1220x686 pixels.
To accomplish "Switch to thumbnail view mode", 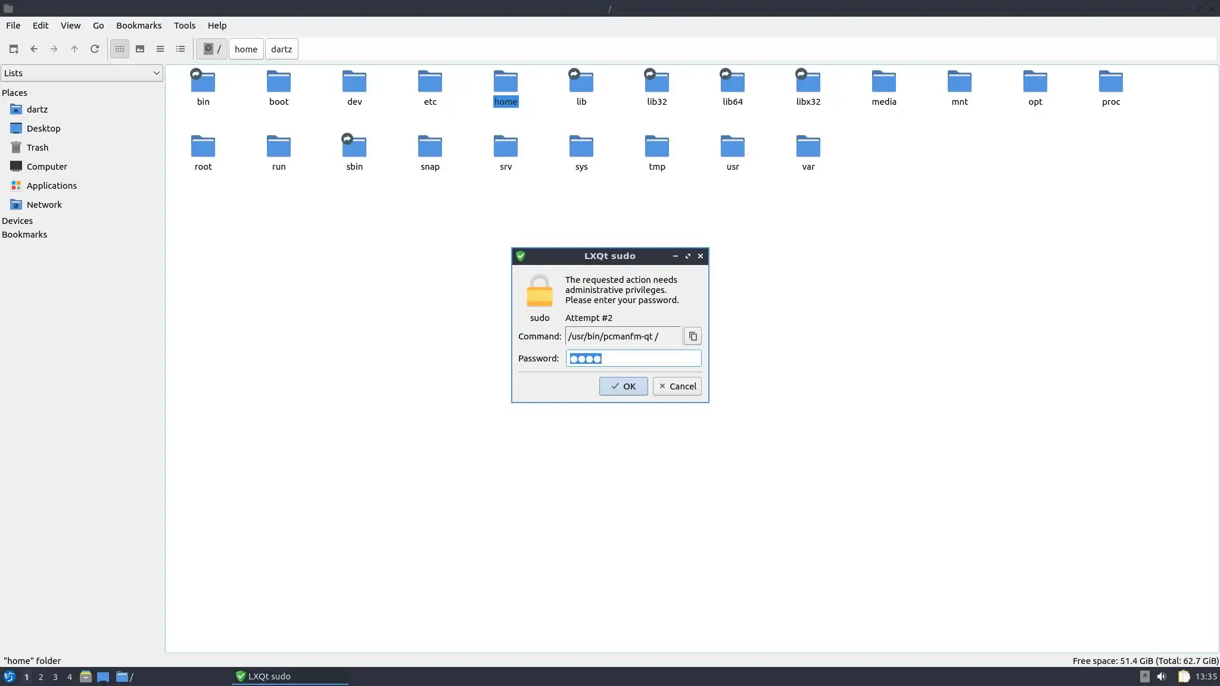I will tap(140, 49).
